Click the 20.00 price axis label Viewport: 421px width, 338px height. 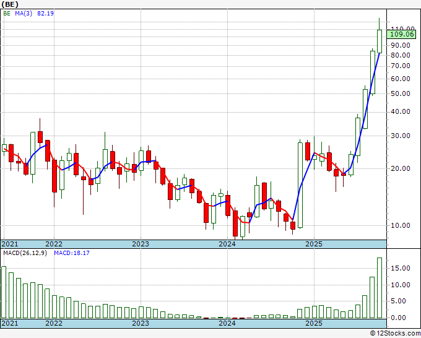click(x=401, y=168)
